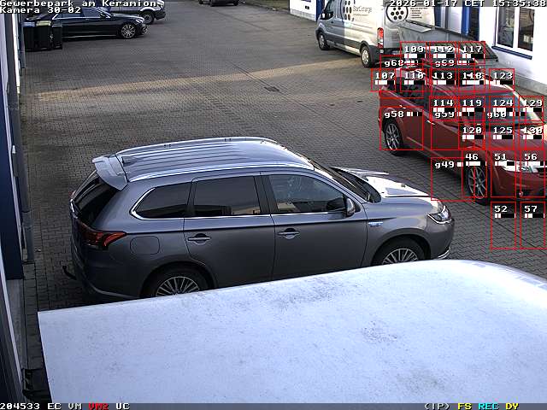The height and width of the screenshot is (410, 547).
Task: Click detection box number 123
Action: coord(502,79)
